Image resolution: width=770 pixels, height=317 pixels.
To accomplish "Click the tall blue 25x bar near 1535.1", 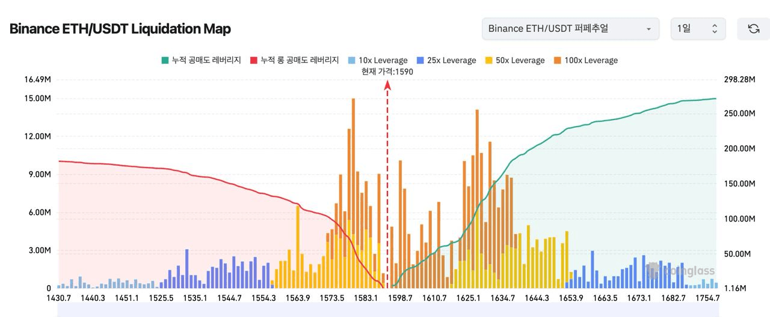I will pos(186,268).
